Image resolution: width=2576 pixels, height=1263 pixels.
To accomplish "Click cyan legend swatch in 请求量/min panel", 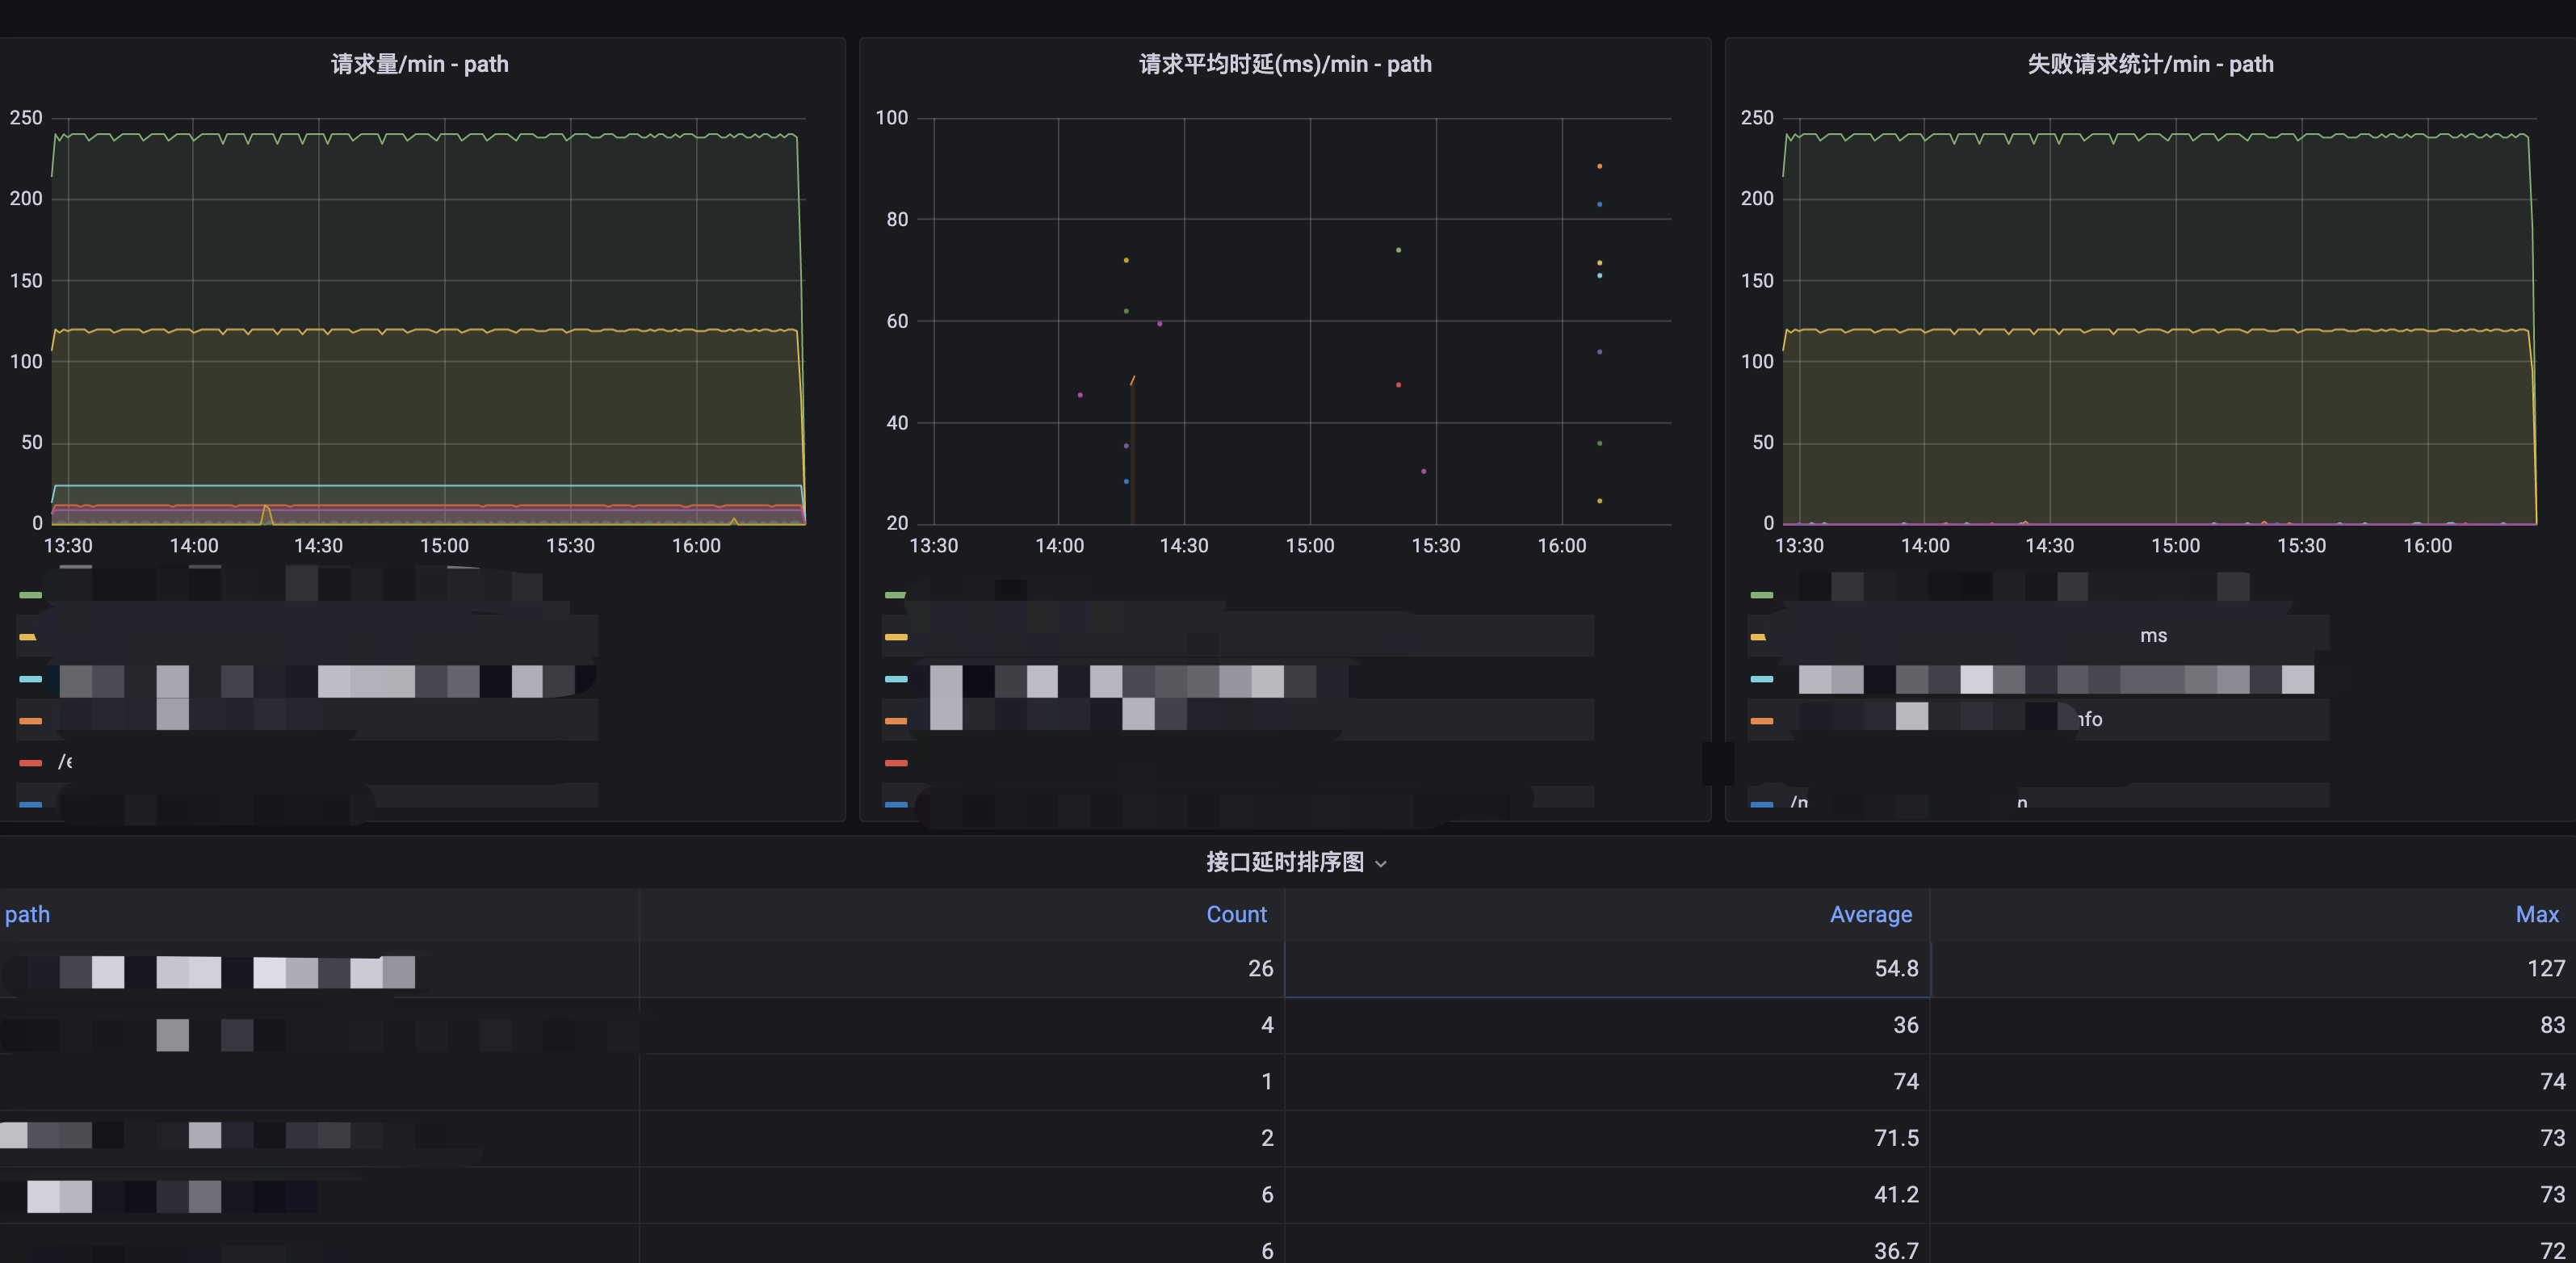I will point(30,679).
